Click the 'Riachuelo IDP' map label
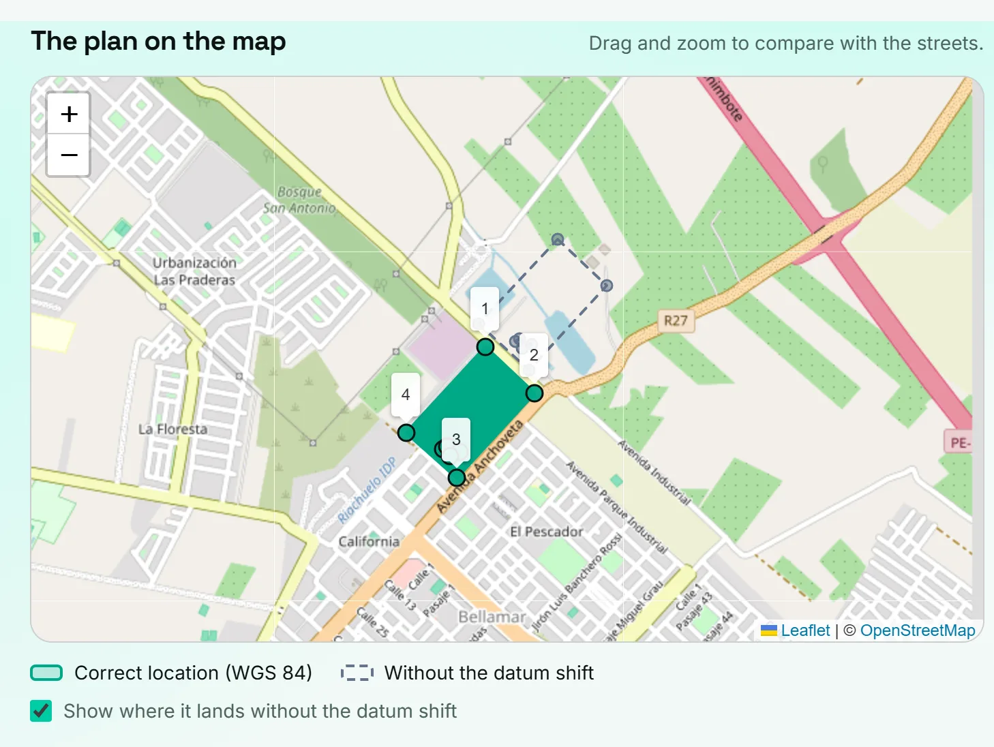 pos(367,491)
